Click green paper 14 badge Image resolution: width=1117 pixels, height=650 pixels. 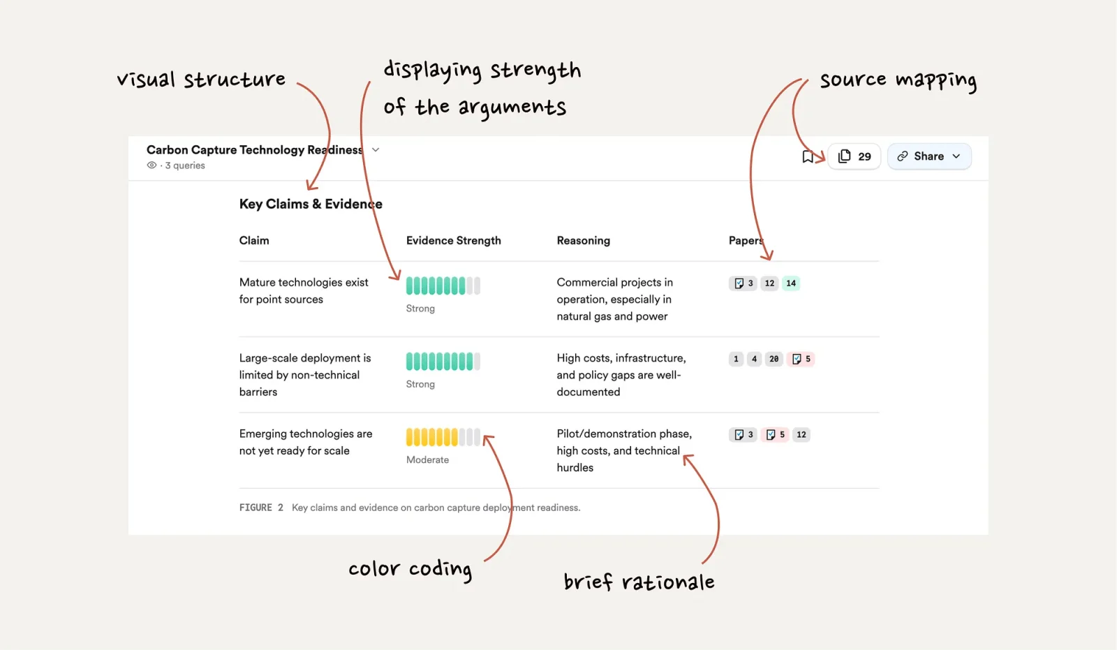(791, 283)
